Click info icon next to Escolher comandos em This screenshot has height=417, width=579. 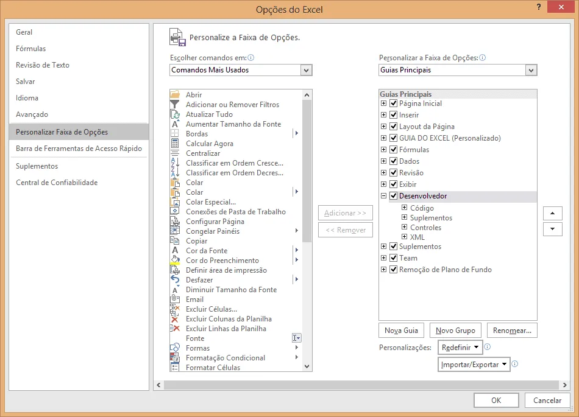tap(250, 57)
